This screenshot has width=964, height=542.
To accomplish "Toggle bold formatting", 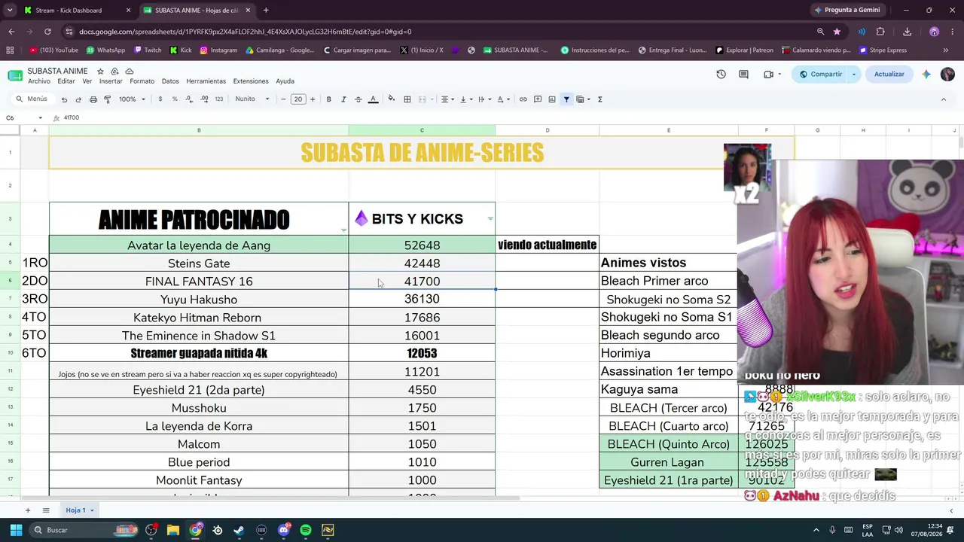I will point(329,99).
